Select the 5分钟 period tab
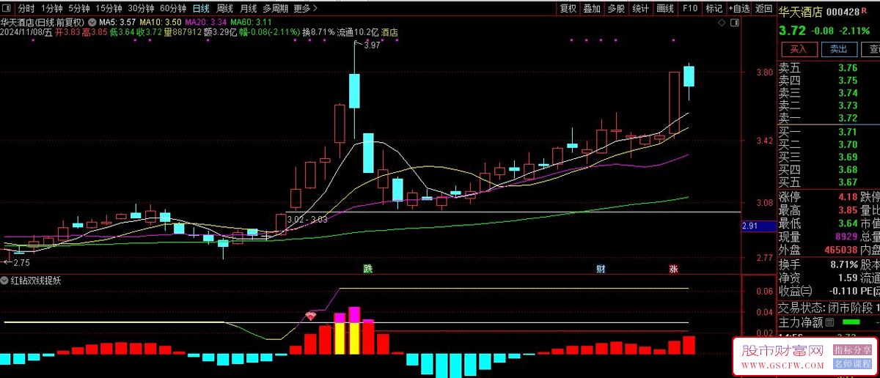The width and height of the screenshot is (880, 378). (79, 9)
